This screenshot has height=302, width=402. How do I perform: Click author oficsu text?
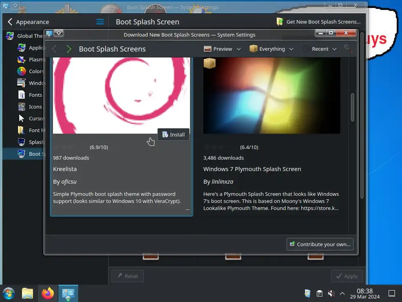[69, 182]
